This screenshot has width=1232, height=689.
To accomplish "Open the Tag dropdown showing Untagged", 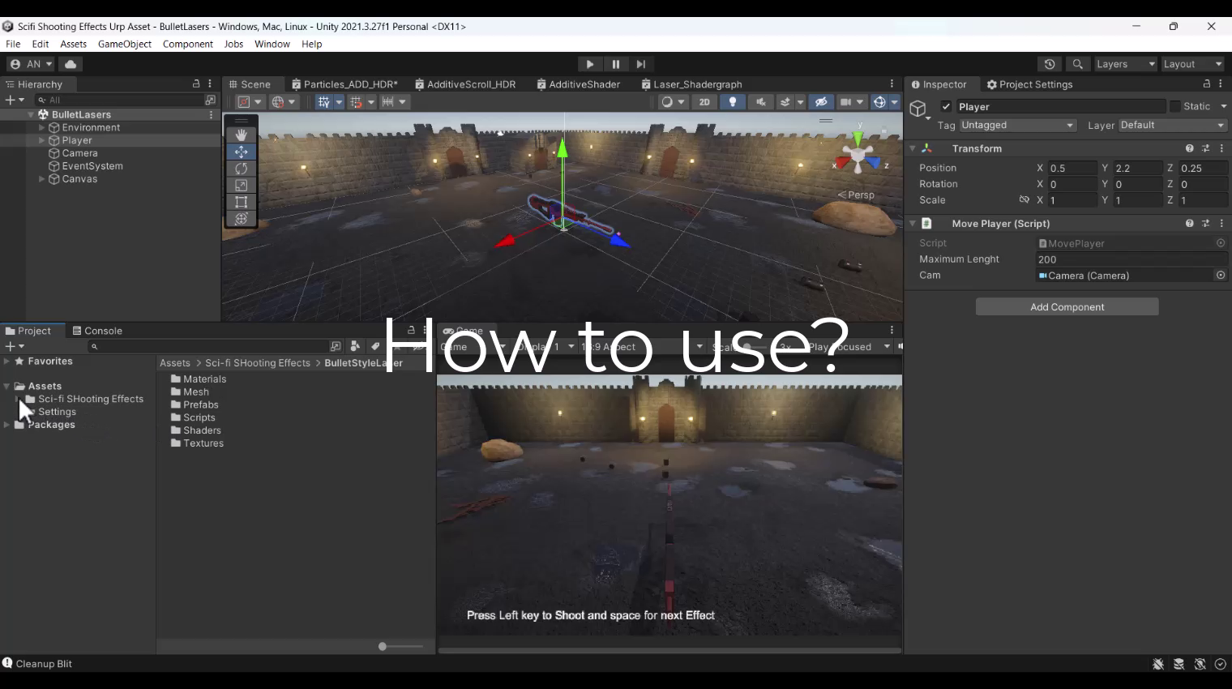I will [1017, 126].
